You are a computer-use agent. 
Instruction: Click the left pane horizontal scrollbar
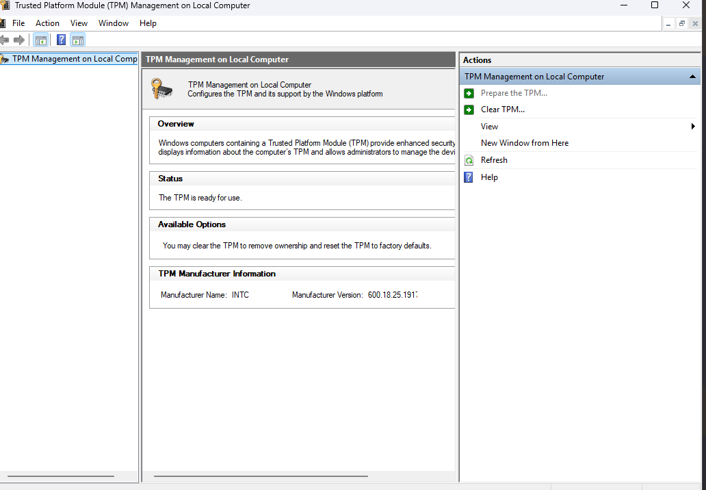(x=61, y=476)
